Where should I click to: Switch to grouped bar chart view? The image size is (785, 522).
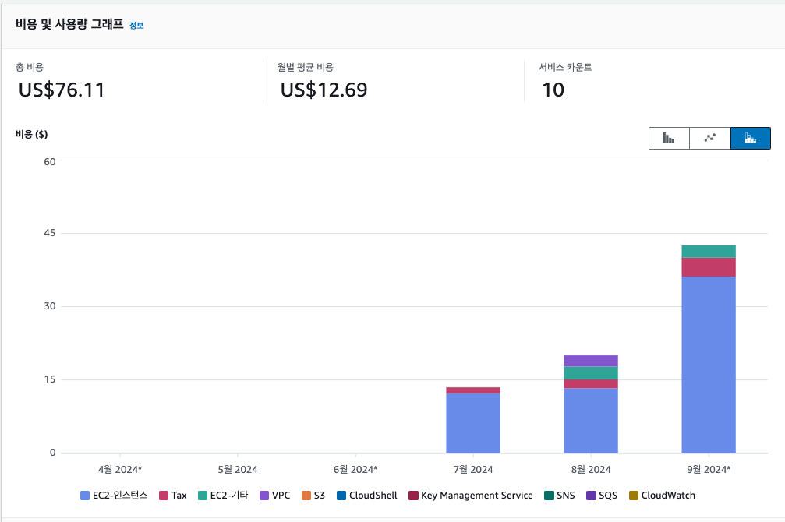pos(669,138)
